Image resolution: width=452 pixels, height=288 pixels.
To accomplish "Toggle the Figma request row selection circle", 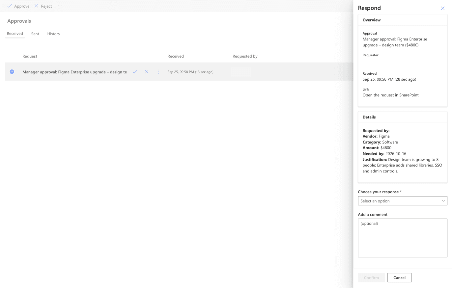I will coord(12,71).
